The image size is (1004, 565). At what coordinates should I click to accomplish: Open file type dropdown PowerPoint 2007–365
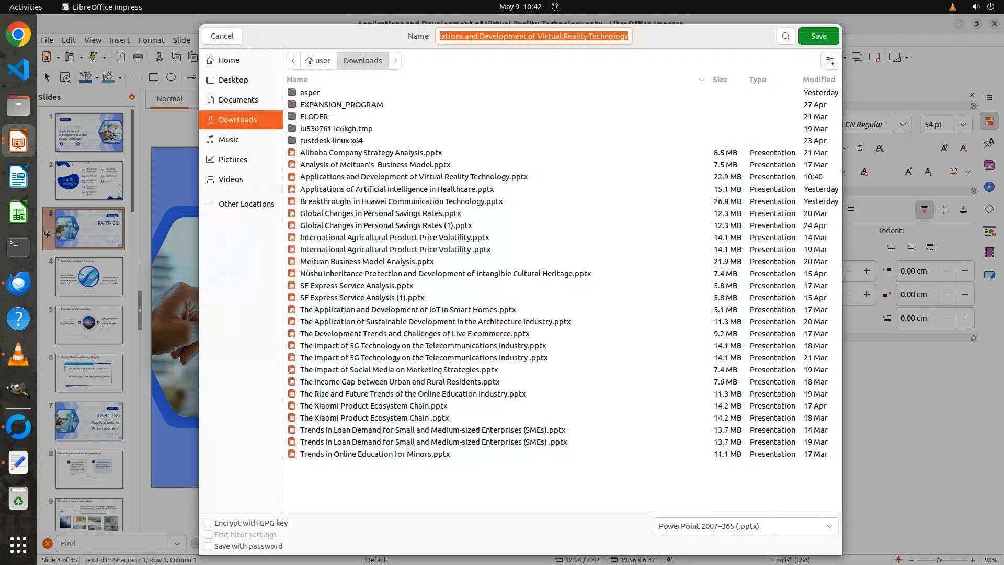(x=745, y=526)
